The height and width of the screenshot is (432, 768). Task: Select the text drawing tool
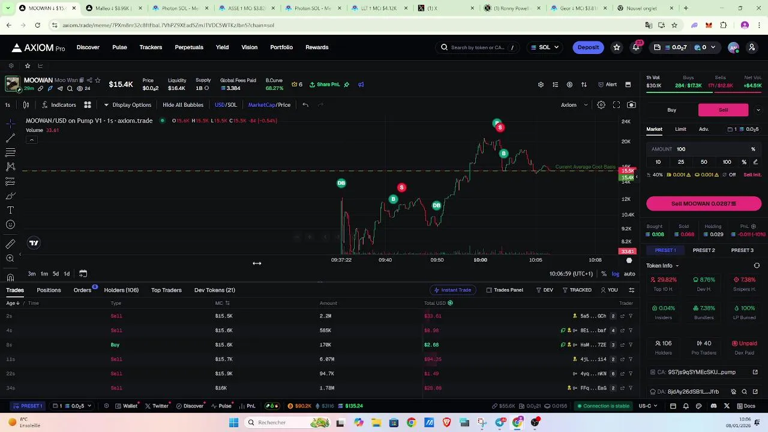pos(10,210)
